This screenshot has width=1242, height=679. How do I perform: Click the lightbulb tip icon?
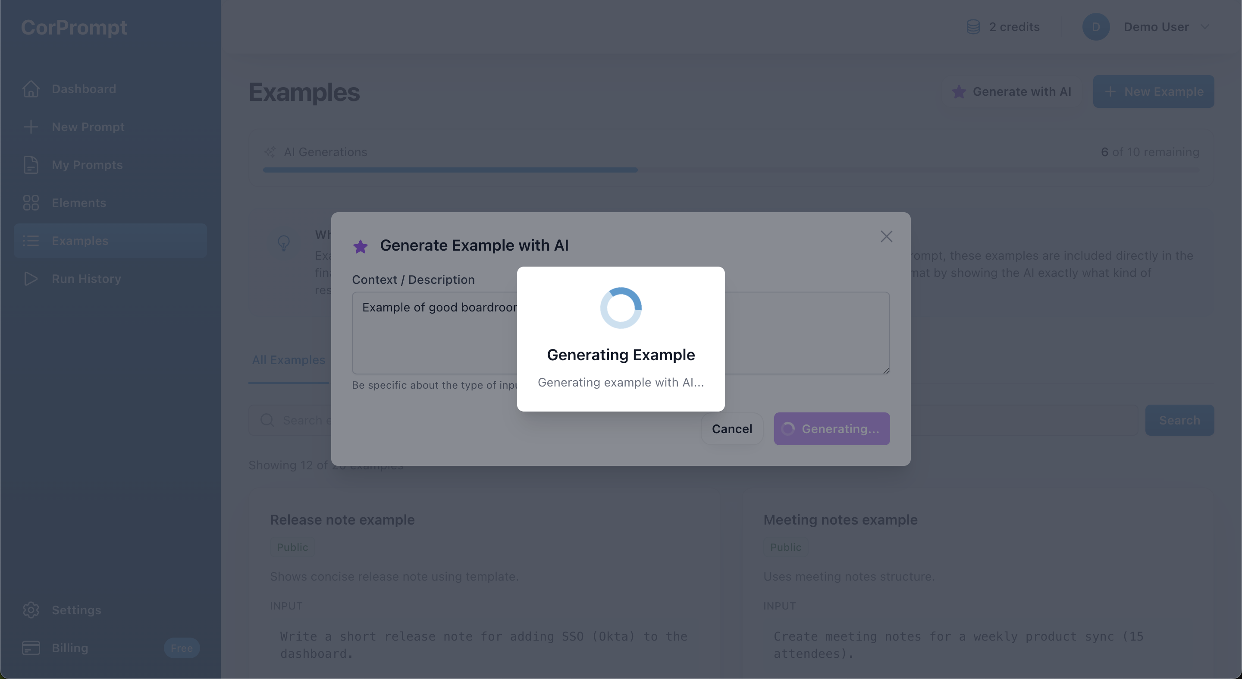coord(284,244)
